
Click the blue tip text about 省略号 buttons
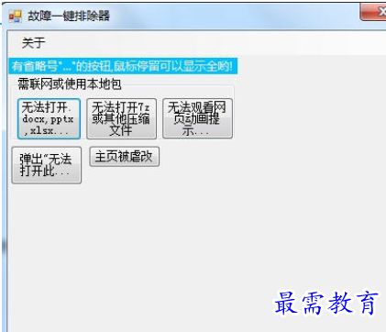coord(123,66)
